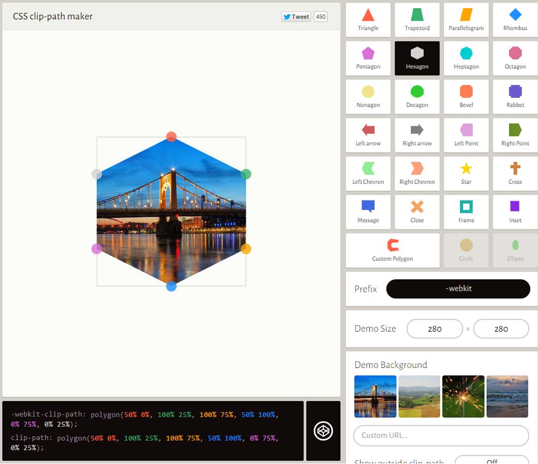Select the Message shape
The image size is (538, 464).
[368, 212]
